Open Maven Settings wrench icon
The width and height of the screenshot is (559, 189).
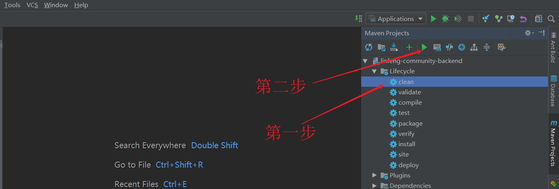[501, 48]
